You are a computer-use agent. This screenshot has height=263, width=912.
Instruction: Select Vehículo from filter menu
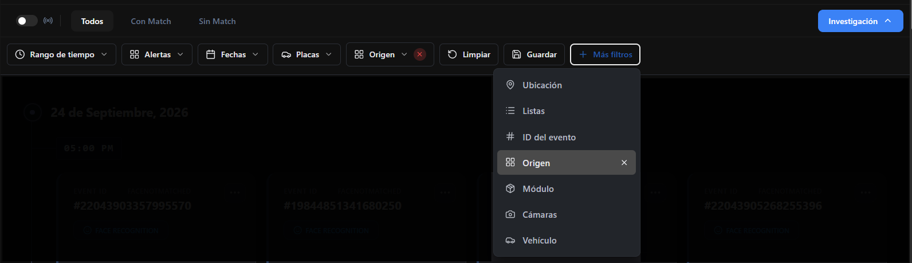coord(567,240)
